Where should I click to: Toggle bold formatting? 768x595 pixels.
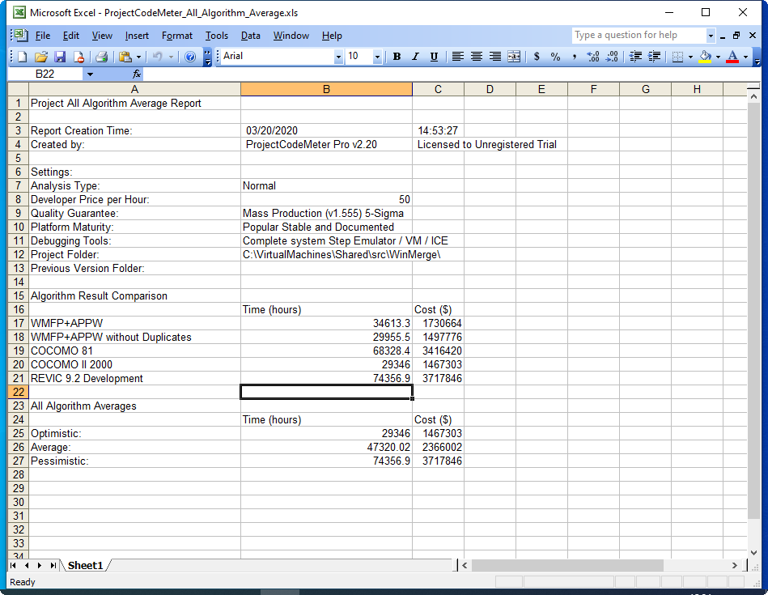397,57
